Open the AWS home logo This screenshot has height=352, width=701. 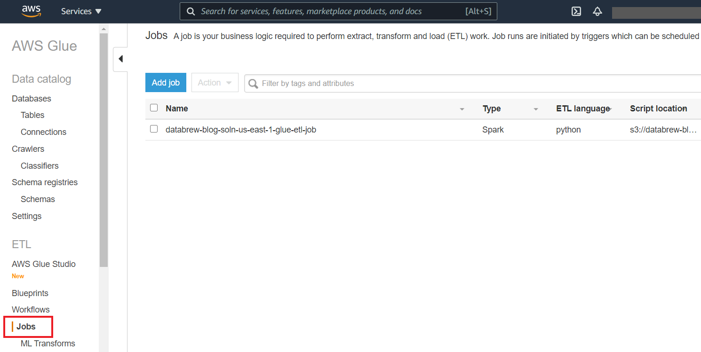31,11
